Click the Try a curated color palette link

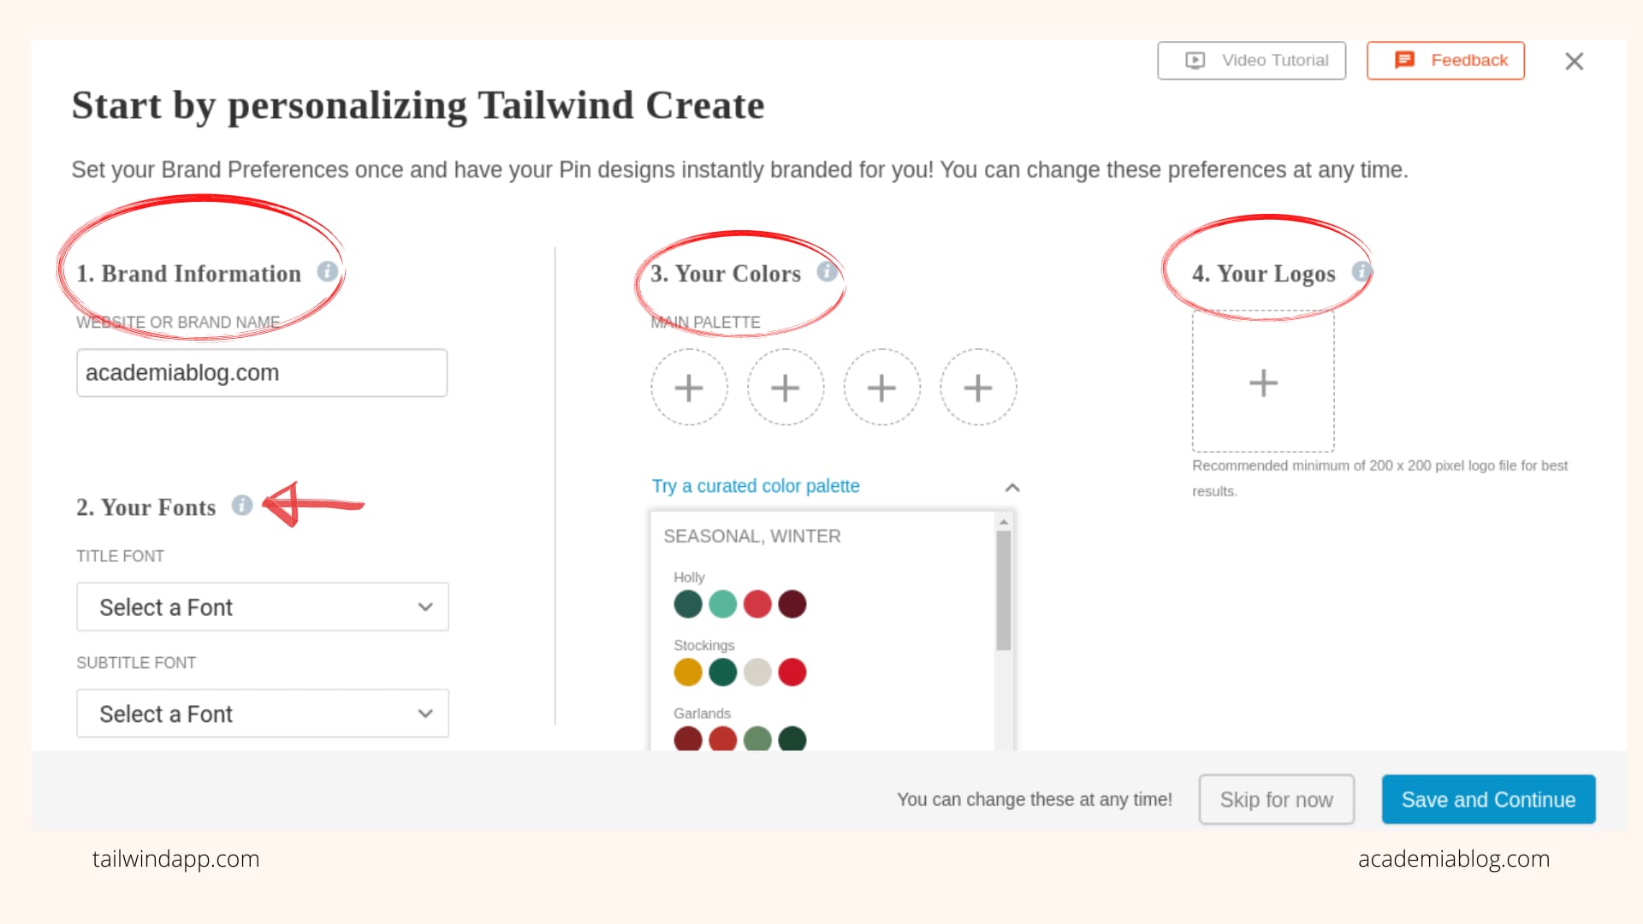click(756, 486)
